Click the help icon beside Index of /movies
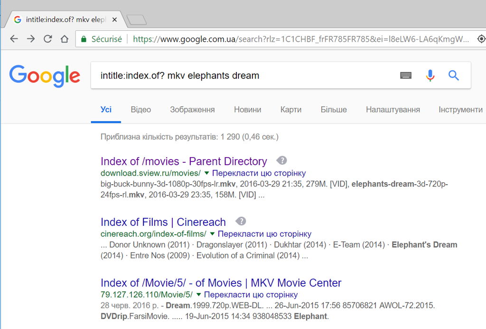 click(x=282, y=160)
